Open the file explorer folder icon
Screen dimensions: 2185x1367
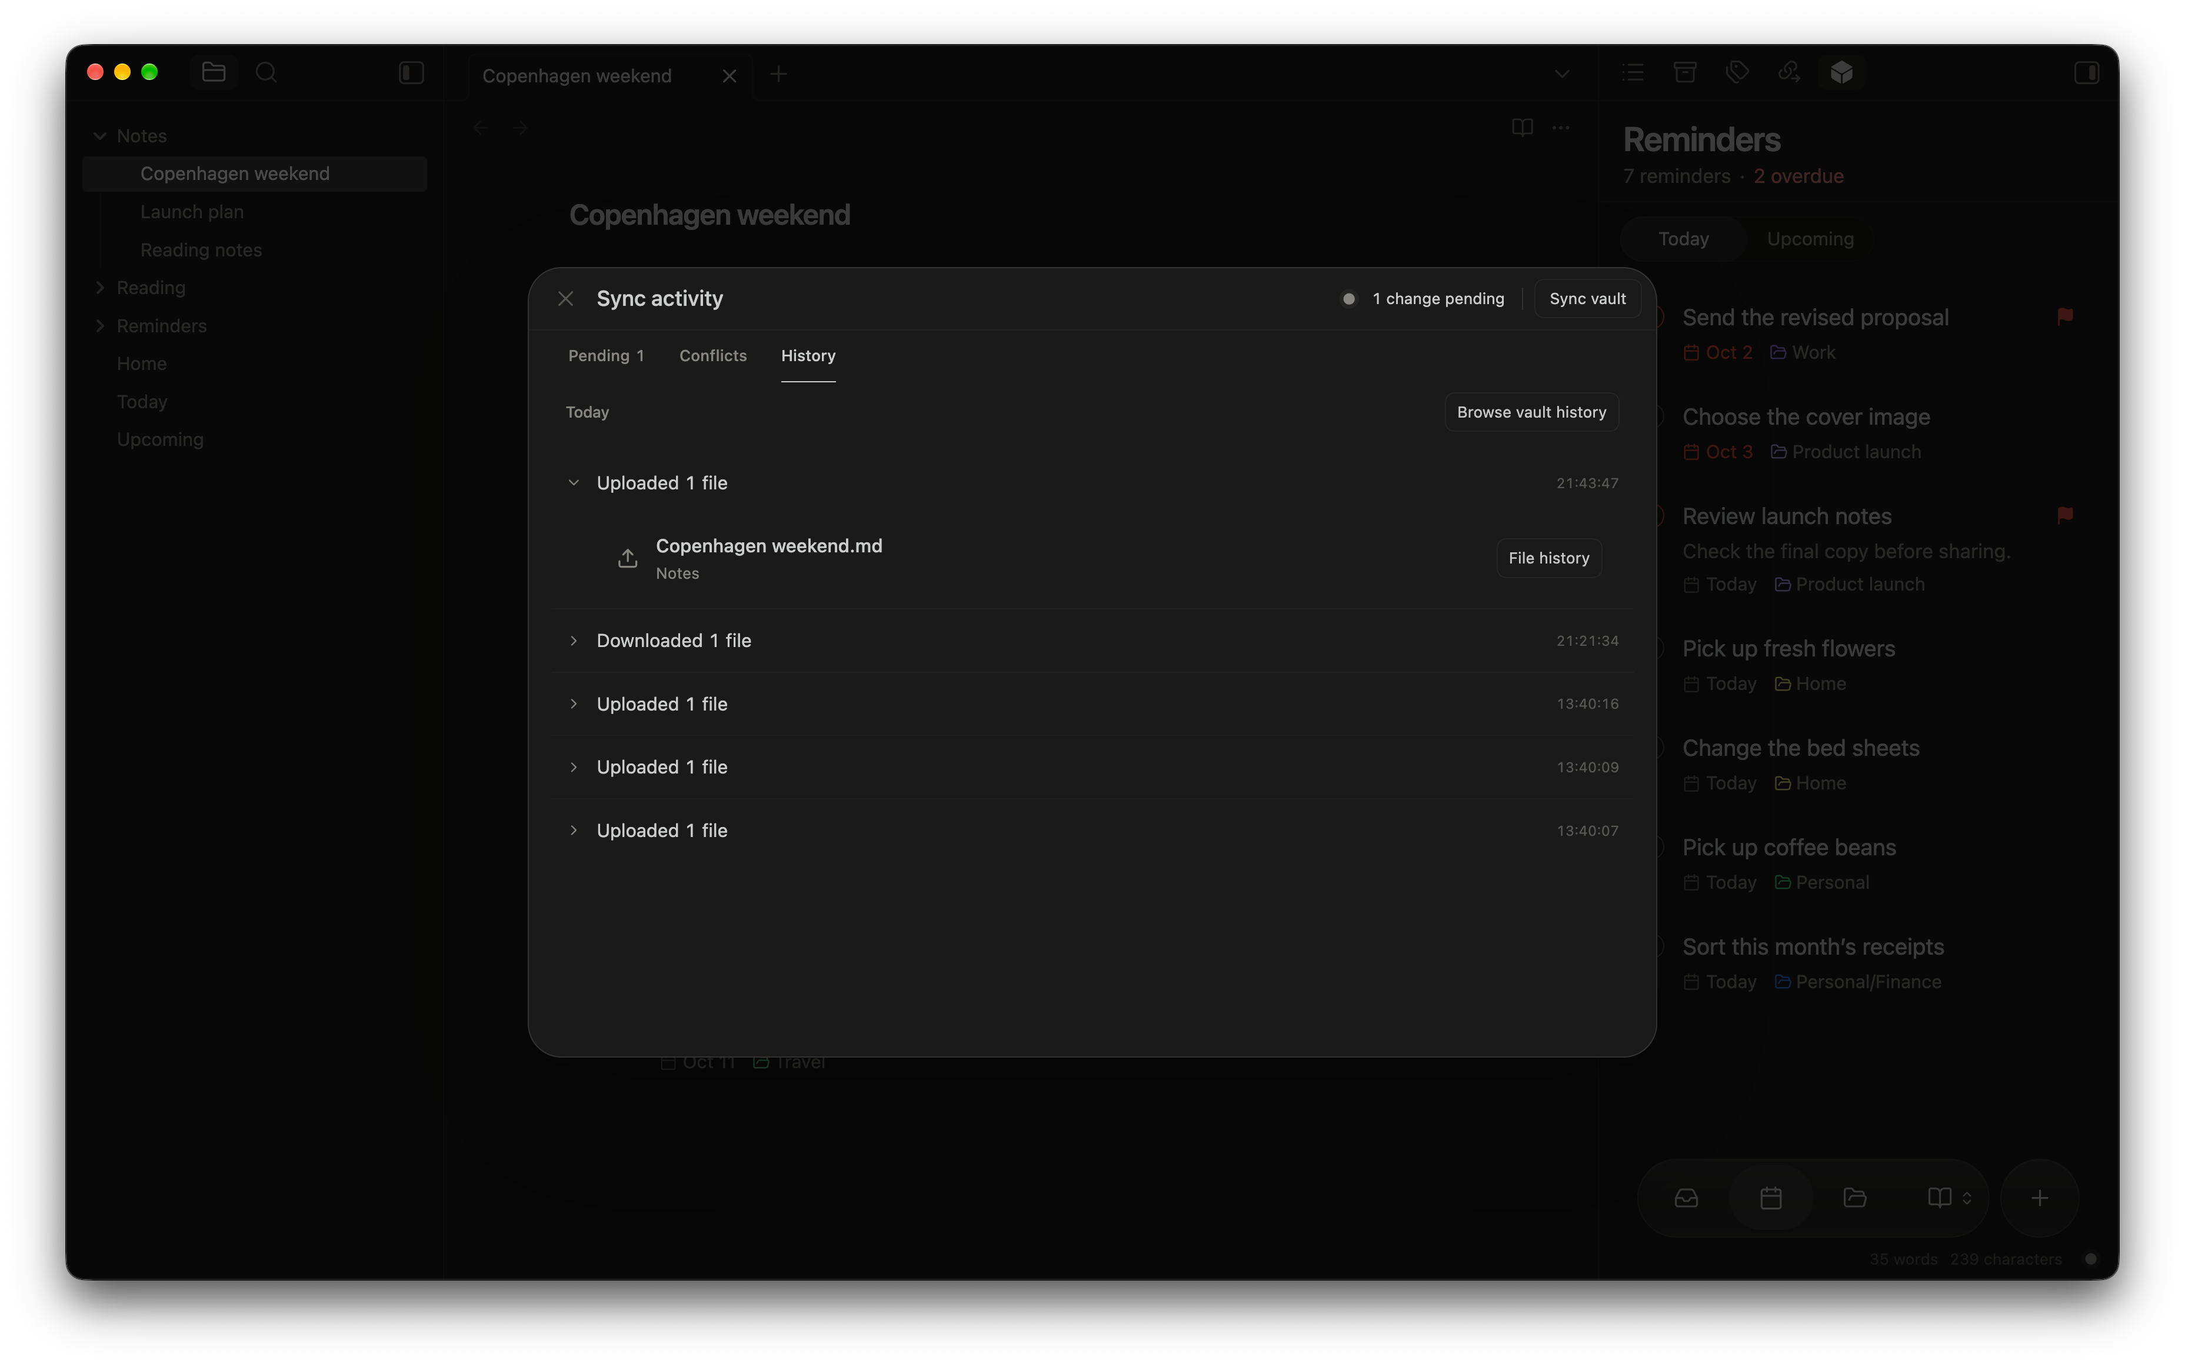coord(214,72)
